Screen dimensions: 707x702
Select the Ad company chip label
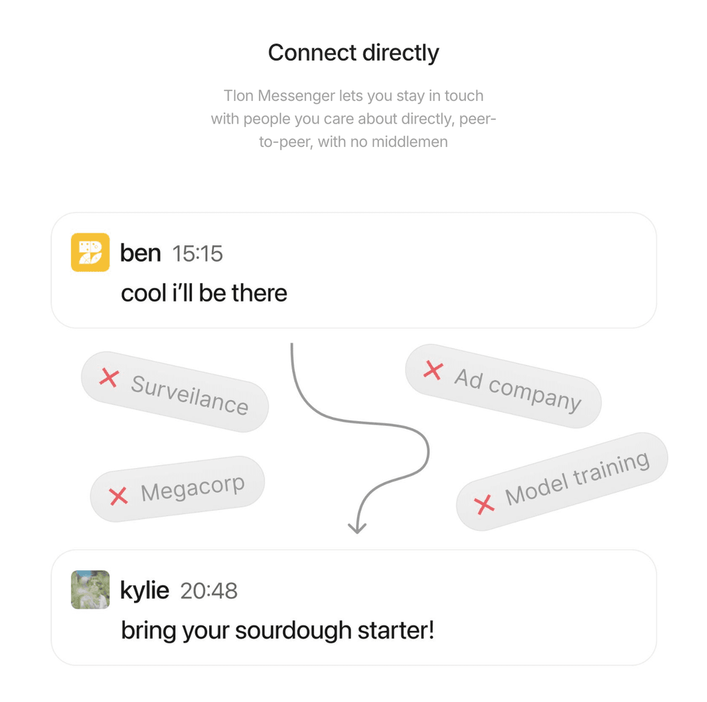518,389
